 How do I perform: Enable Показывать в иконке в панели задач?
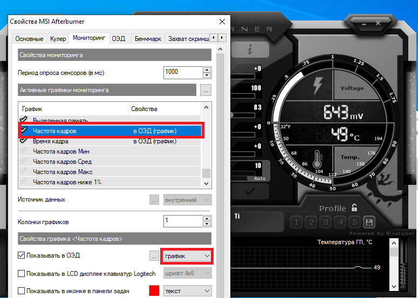tap(21, 291)
